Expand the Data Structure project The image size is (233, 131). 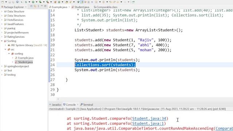pos(2,11)
